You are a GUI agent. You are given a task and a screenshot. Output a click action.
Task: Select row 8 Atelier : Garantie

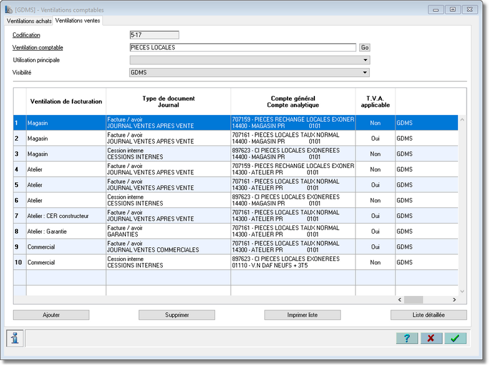(236, 231)
